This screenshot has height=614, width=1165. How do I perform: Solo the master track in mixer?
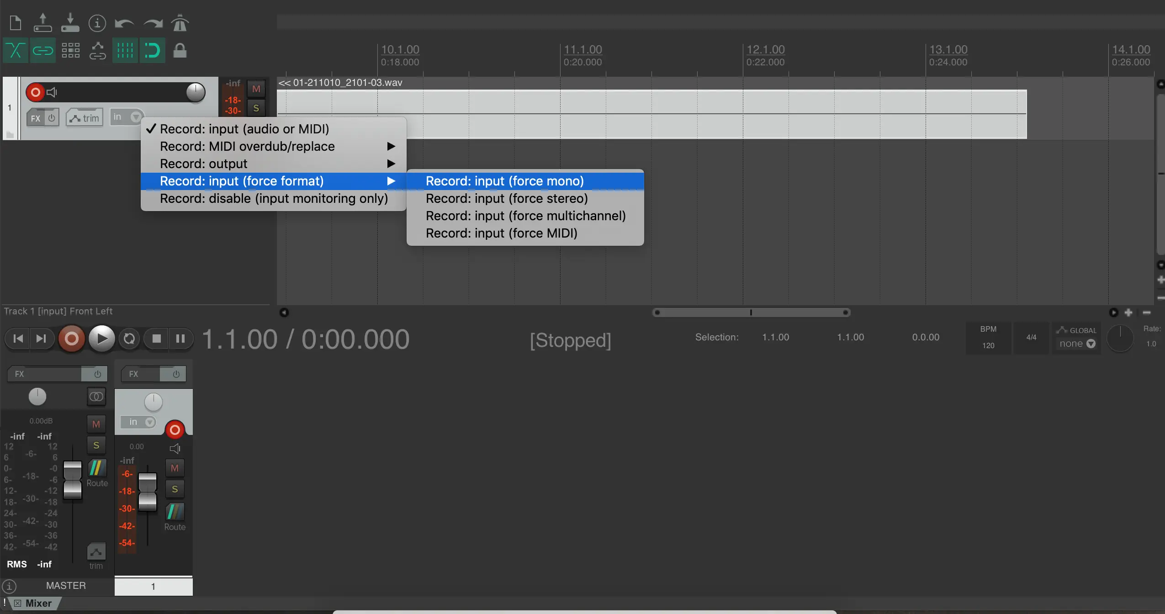pos(96,445)
